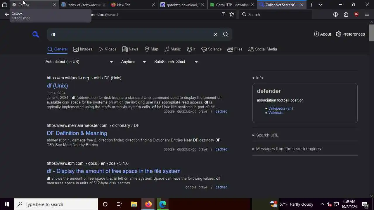
Task: Click the Firefox Search bar field
Action: coord(276,14)
